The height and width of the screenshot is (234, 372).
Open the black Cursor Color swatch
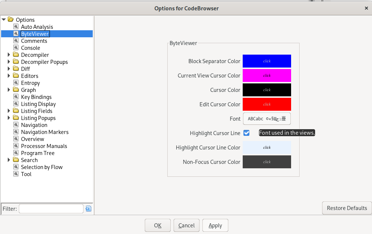coord(267,90)
